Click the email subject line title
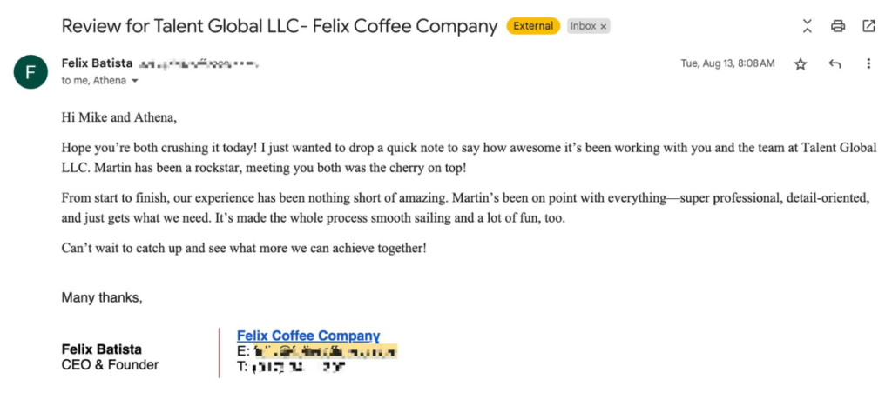This screenshot has height=406, width=892. (279, 26)
